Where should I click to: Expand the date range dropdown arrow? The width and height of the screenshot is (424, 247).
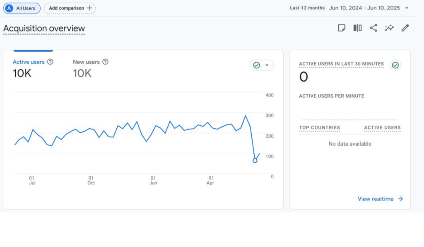tap(407, 8)
